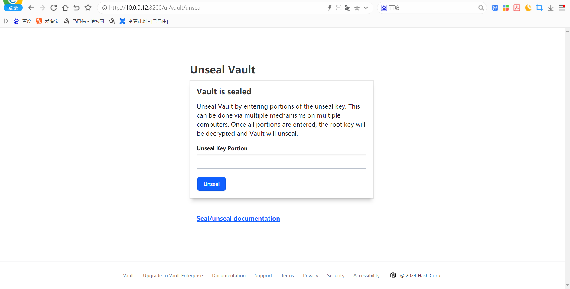Viewport: 570px width, 289px height.
Task: Click the Accessibility footer link
Action: pyautogui.click(x=366, y=276)
